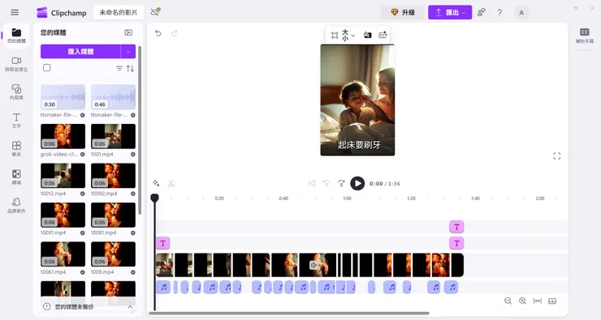Select the 10081.mp4 media thumbnail

pos(113,215)
